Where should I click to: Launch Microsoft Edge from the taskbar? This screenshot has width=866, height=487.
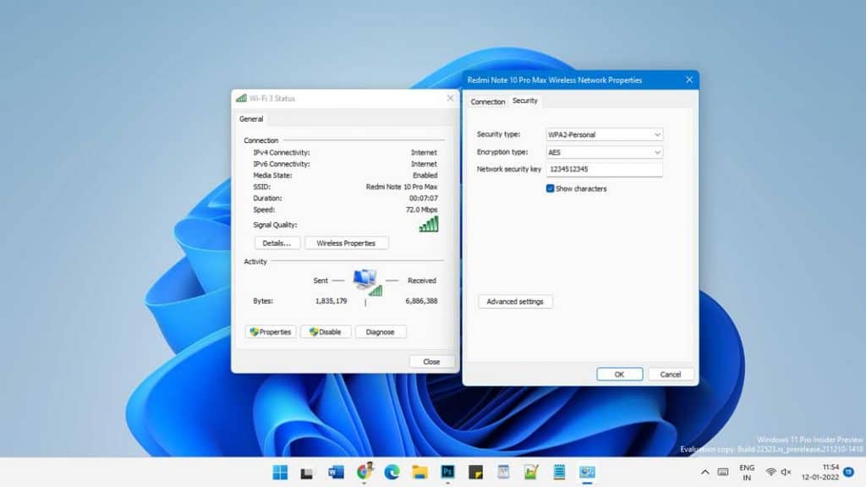[392, 473]
